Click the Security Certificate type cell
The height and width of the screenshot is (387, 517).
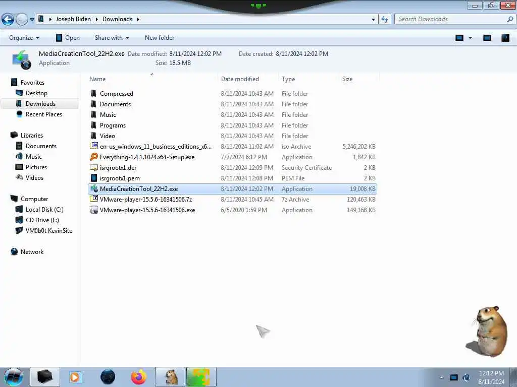point(306,167)
